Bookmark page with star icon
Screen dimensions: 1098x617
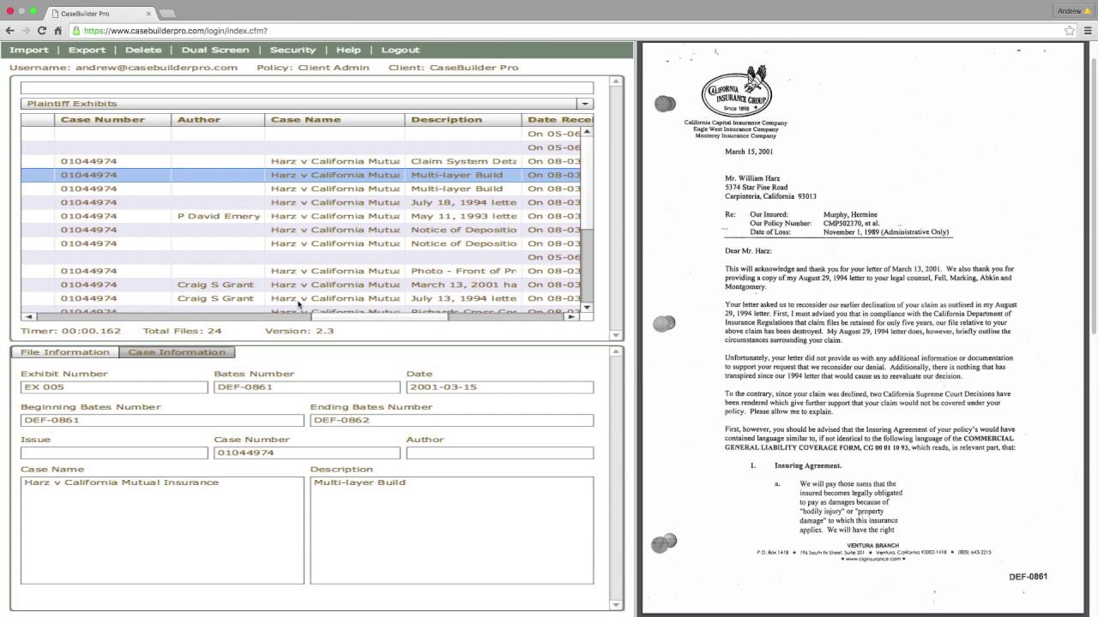pos(1070,30)
